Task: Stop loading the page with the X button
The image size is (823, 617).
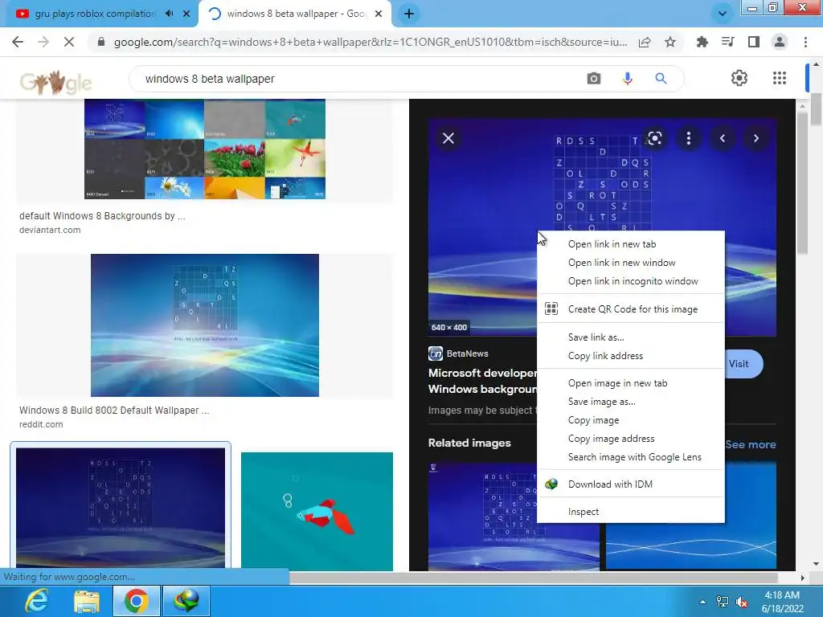Action: (x=69, y=42)
